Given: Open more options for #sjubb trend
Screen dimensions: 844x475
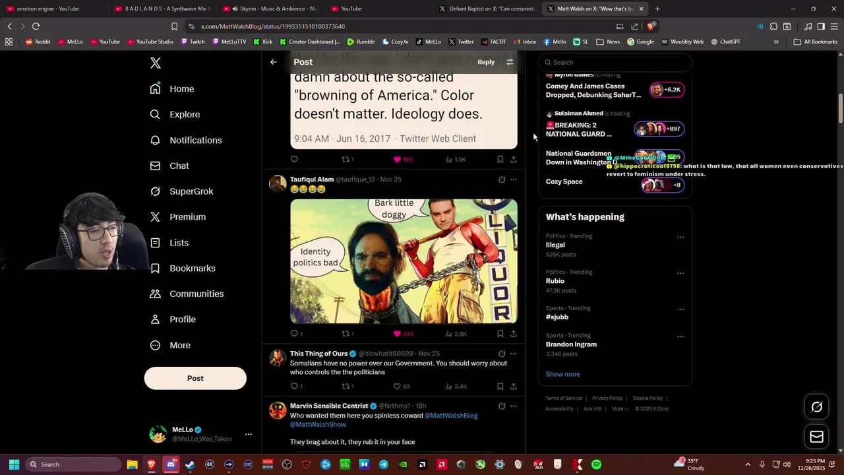Looking at the screenshot, I should (x=680, y=309).
